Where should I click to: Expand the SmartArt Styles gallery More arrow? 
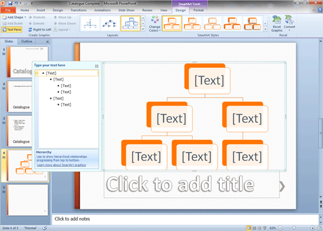[x=265, y=29]
